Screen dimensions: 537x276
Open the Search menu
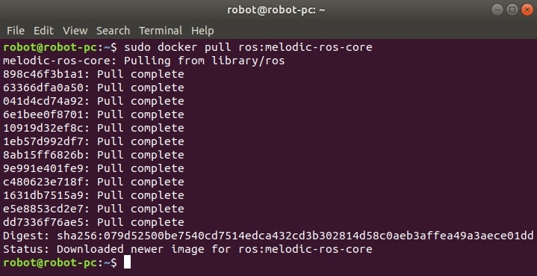click(113, 31)
